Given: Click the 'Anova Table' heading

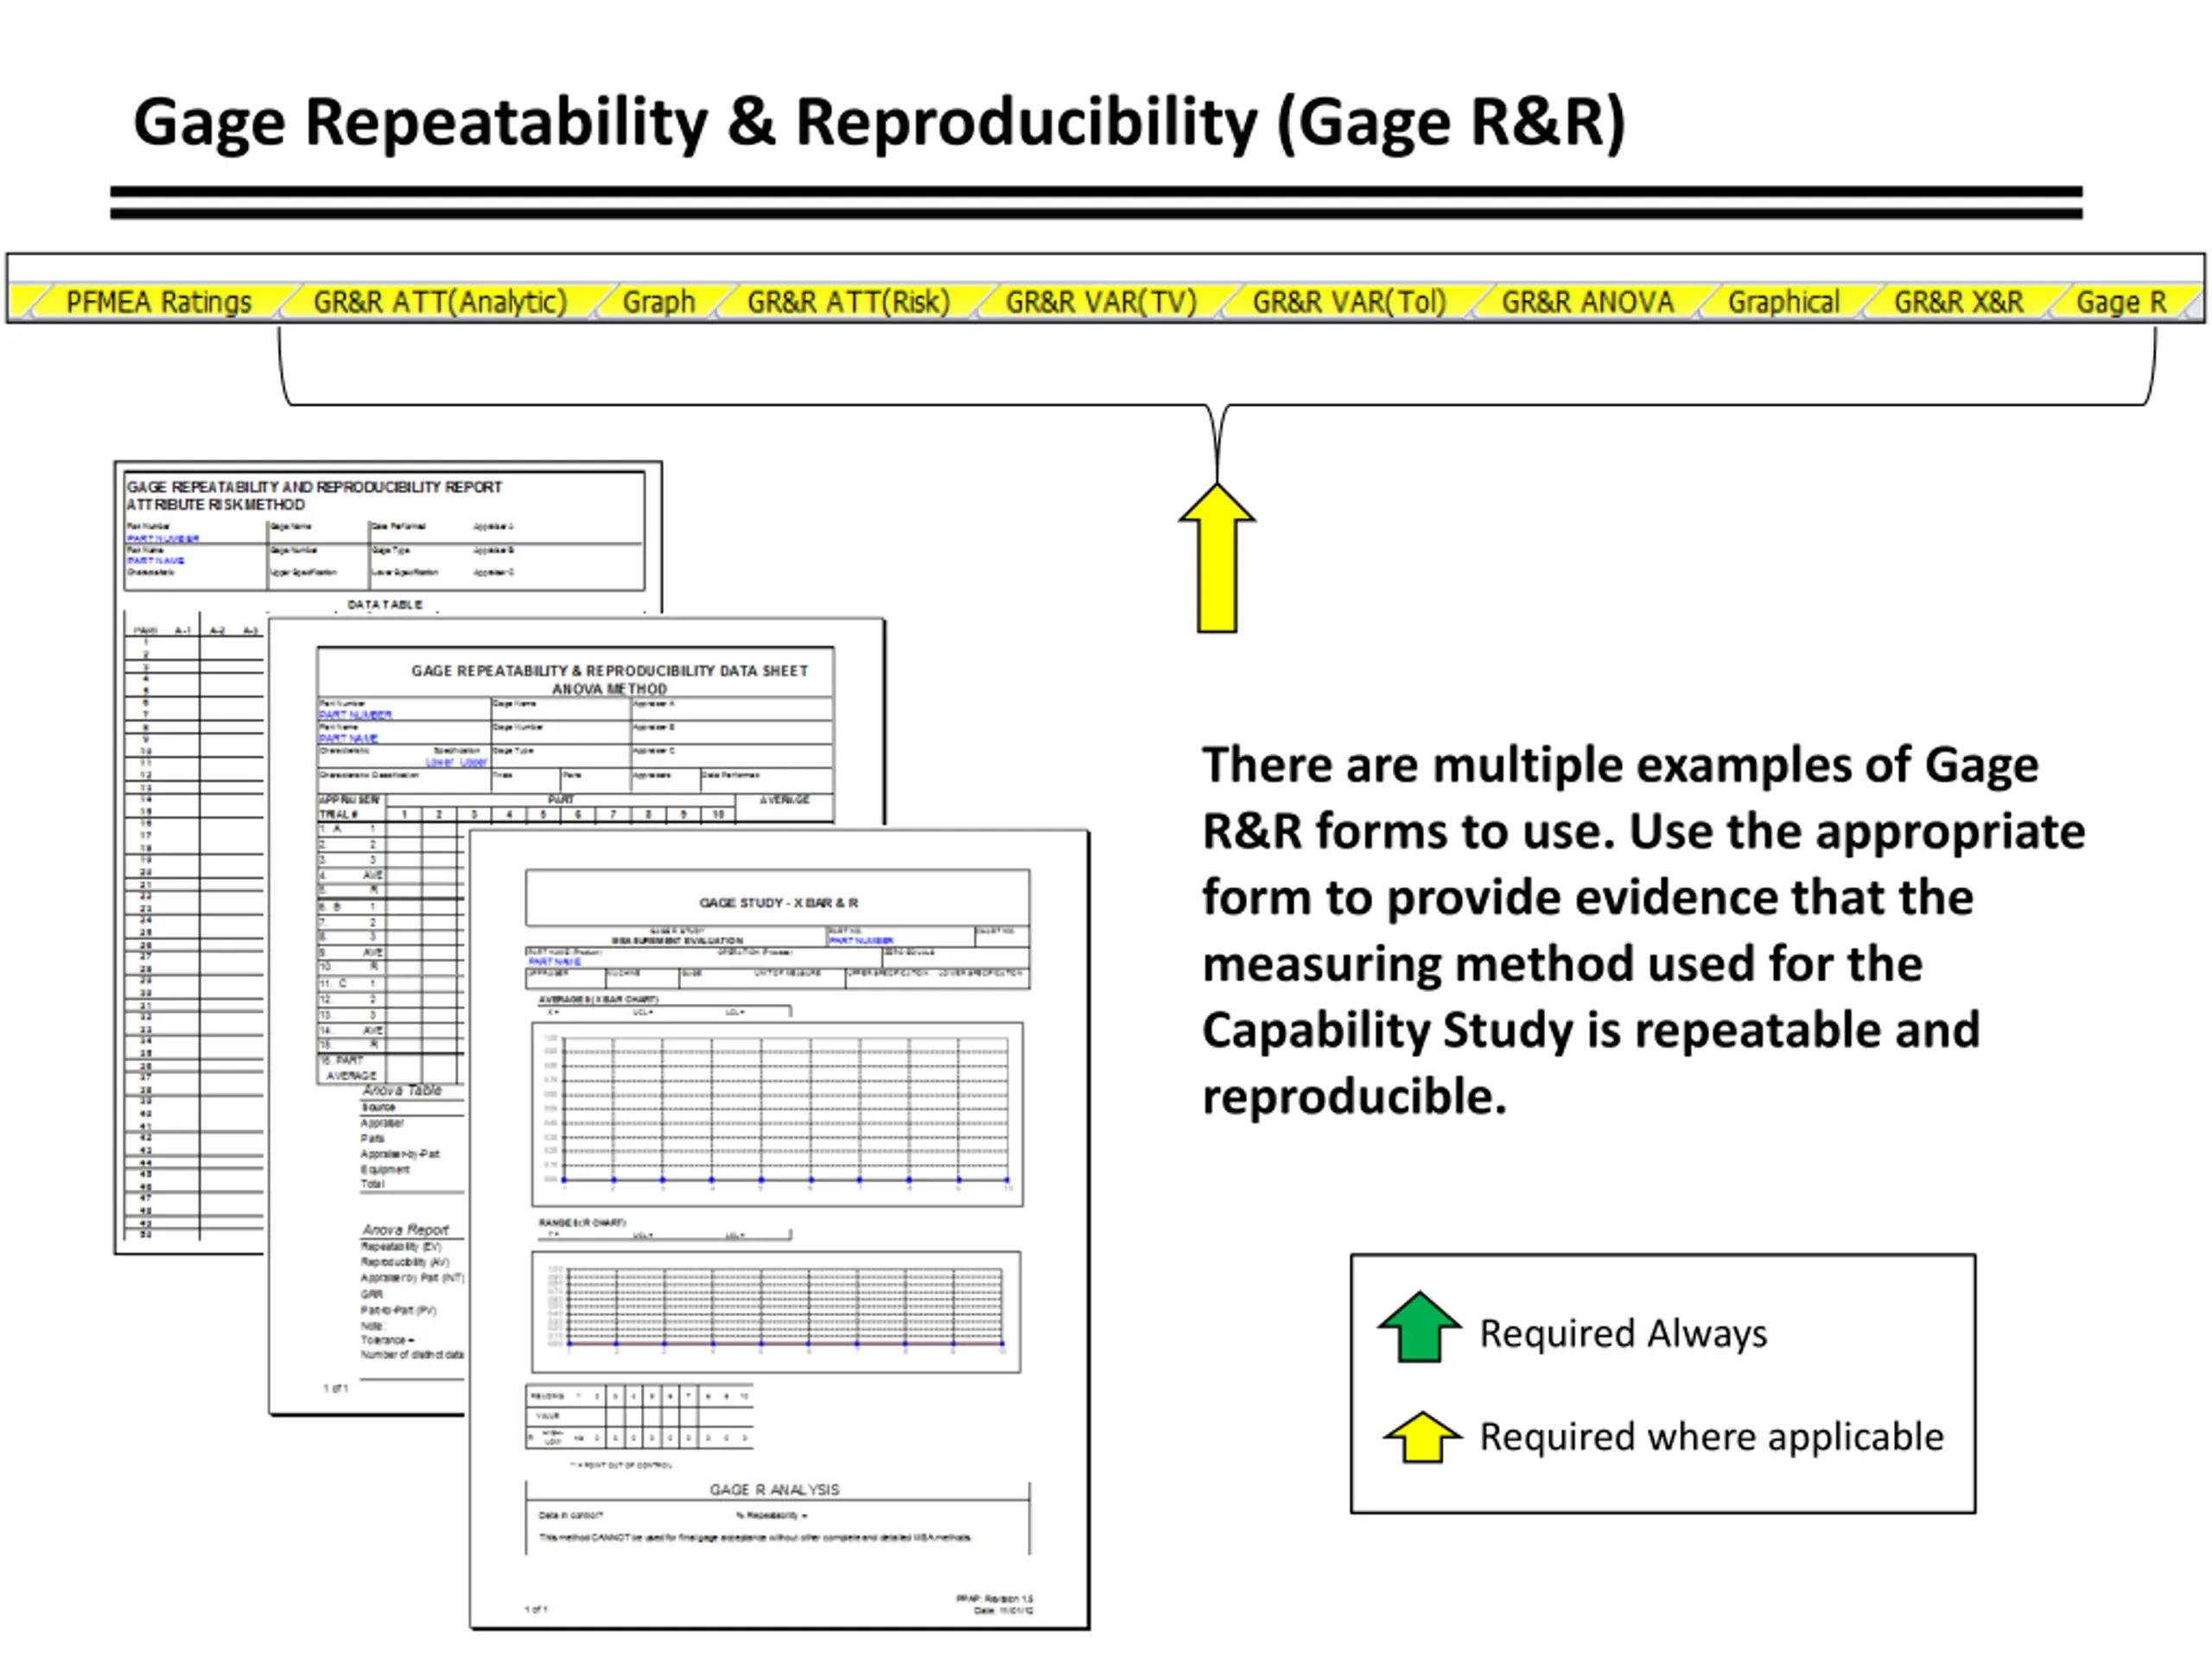Looking at the screenshot, I should (x=402, y=1091).
